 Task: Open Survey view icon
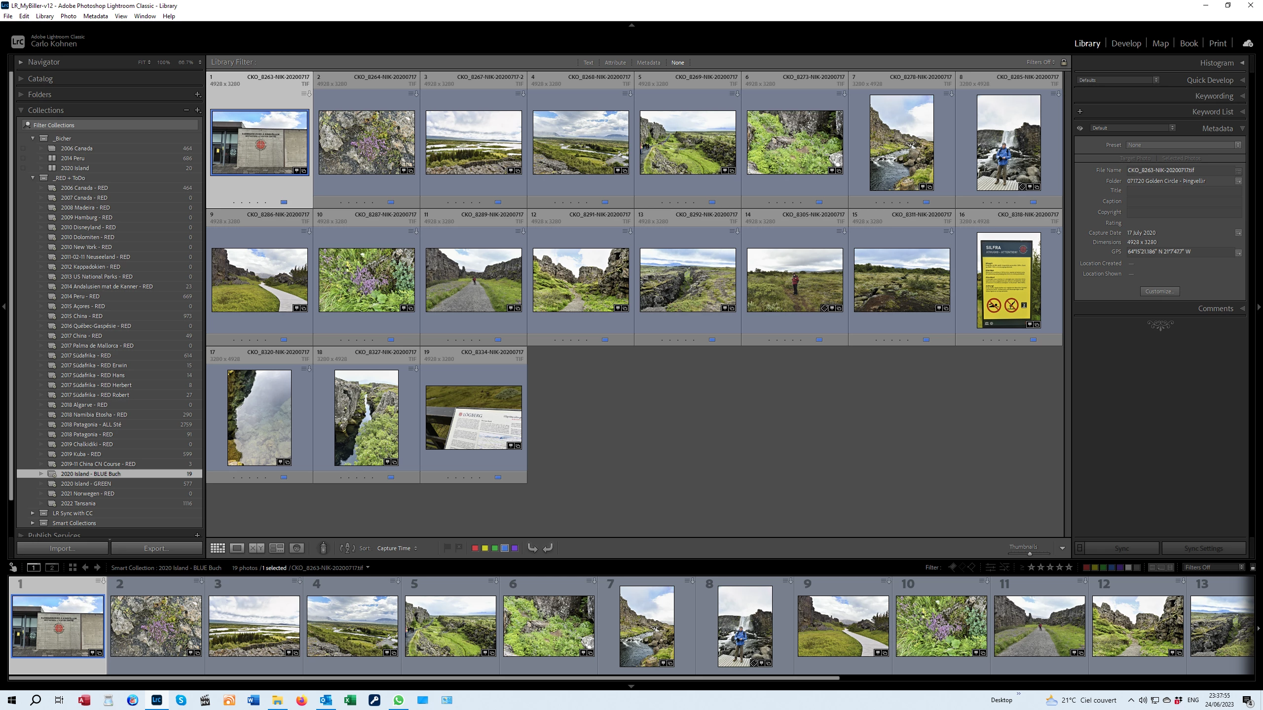pos(276,548)
